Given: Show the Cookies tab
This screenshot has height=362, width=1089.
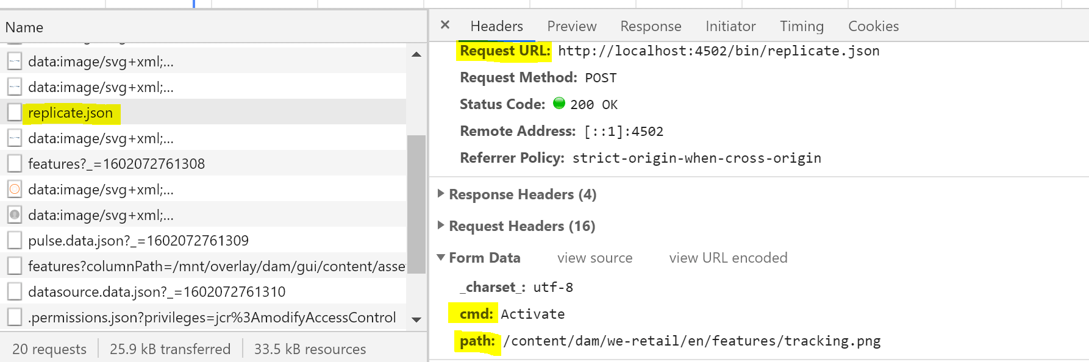Looking at the screenshot, I should tap(873, 26).
